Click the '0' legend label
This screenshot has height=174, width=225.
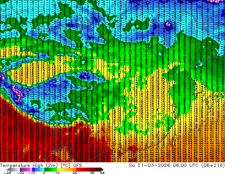44,173
